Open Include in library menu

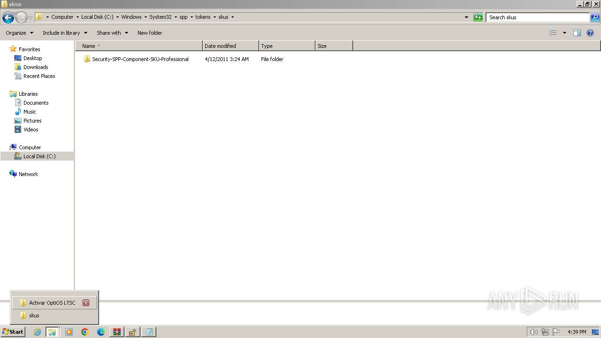click(x=65, y=33)
